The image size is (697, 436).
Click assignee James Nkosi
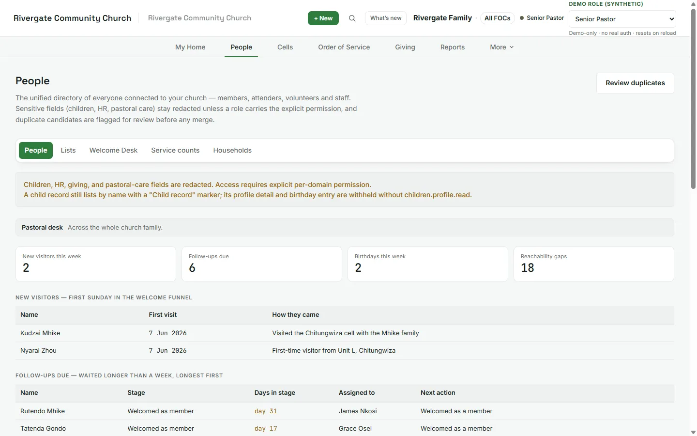(358, 411)
